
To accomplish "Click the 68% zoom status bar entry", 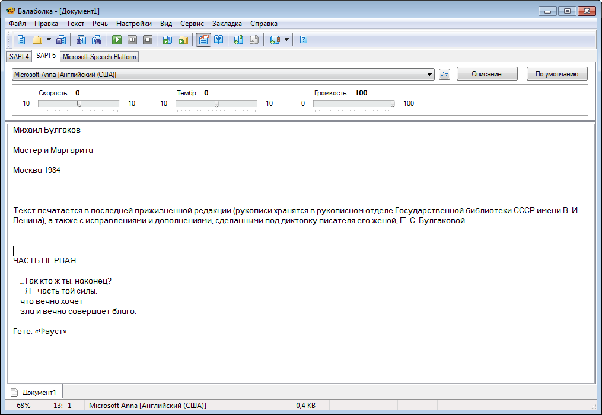I will pos(23,405).
